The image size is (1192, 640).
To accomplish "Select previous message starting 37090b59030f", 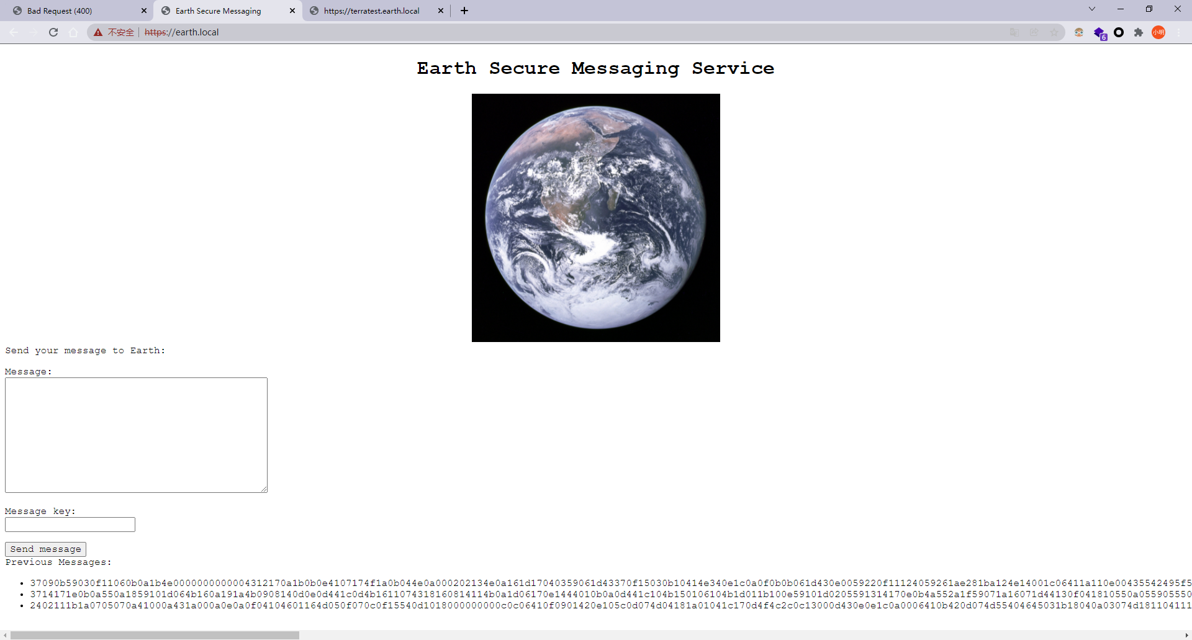I will coord(610,583).
